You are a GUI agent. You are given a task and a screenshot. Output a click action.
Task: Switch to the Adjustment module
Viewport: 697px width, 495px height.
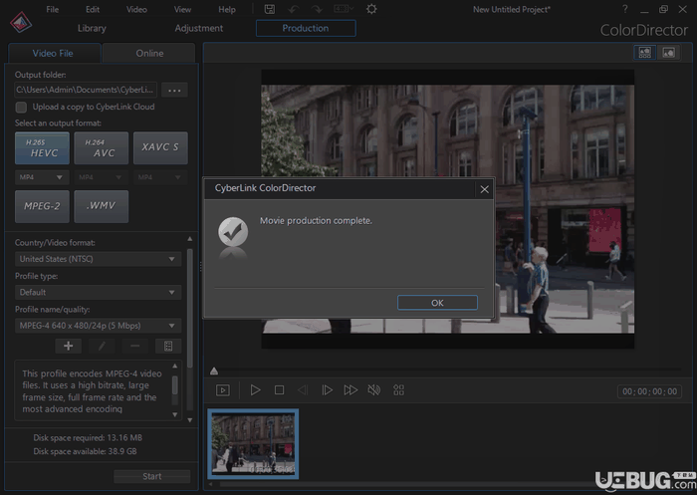pyautogui.click(x=199, y=28)
